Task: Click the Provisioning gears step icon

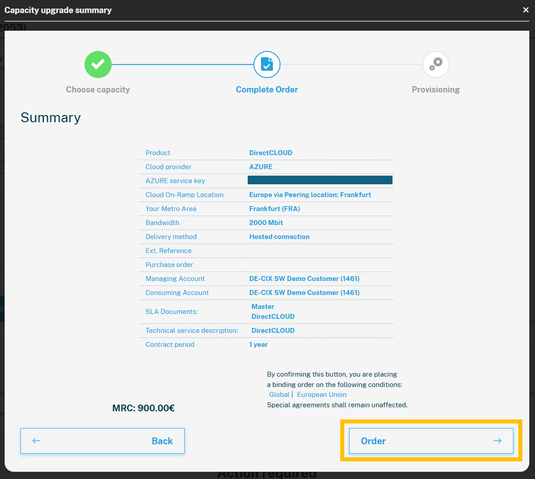Action: 436,65
